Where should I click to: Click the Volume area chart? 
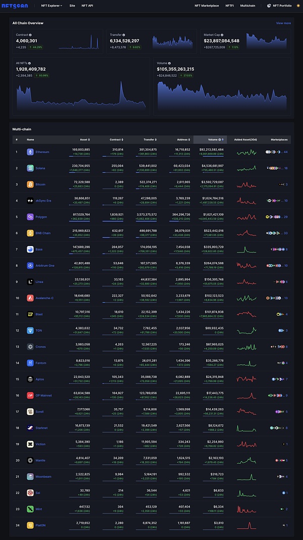point(222,96)
